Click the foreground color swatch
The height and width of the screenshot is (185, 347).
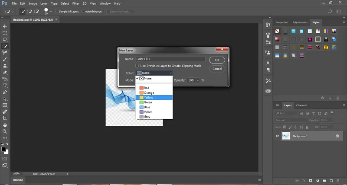click(x=3, y=149)
